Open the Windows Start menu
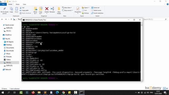Screen dimensions: 169x95 point(3,93)
